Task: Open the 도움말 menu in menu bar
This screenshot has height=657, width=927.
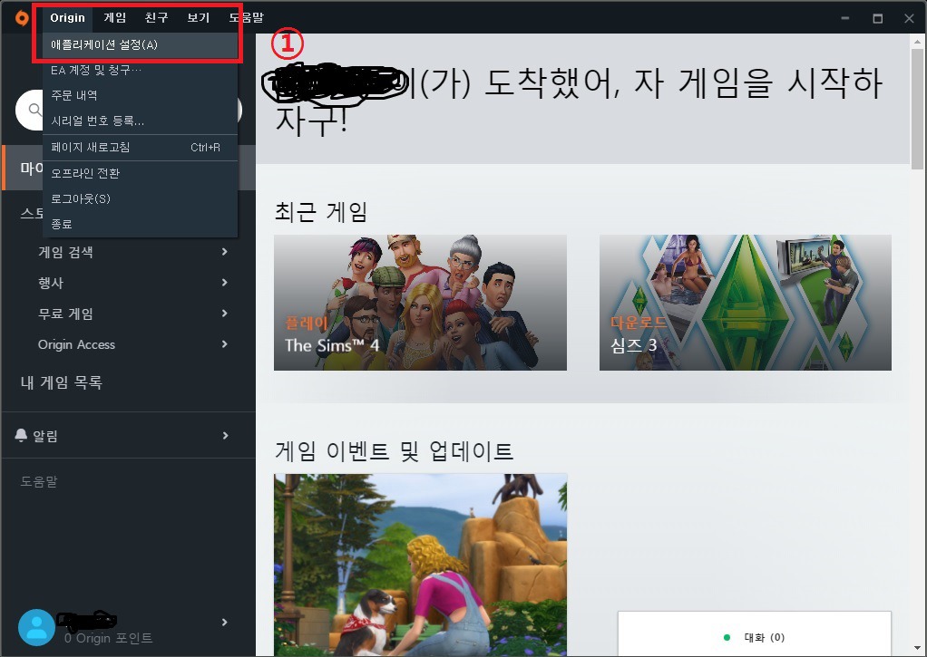Action: [247, 18]
